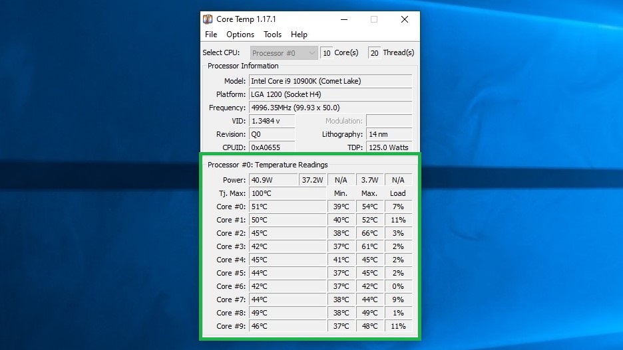Image resolution: width=623 pixels, height=350 pixels.
Task: Open the Help menu
Action: [x=299, y=35]
